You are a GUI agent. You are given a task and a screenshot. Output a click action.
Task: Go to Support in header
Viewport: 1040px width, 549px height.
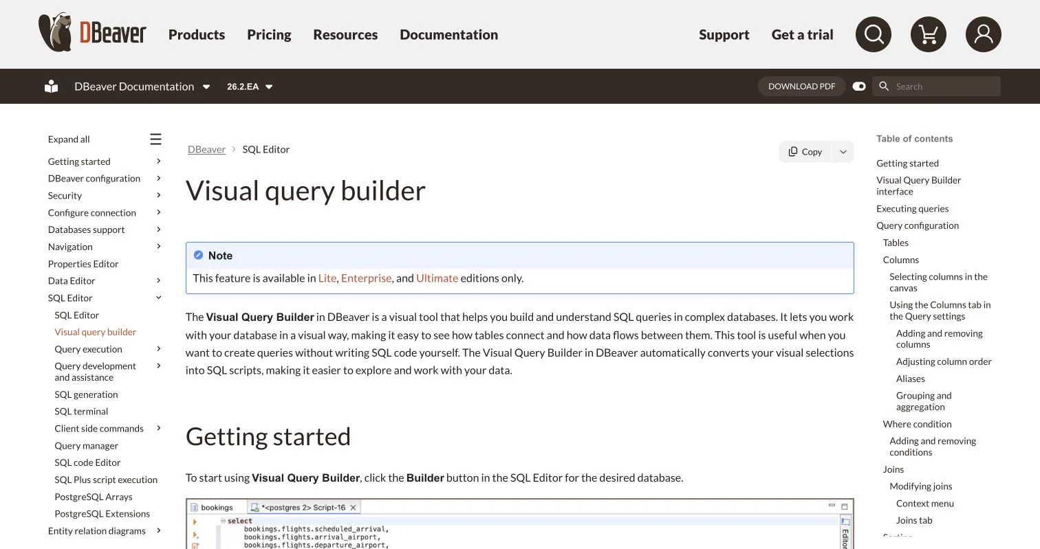point(724,34)
